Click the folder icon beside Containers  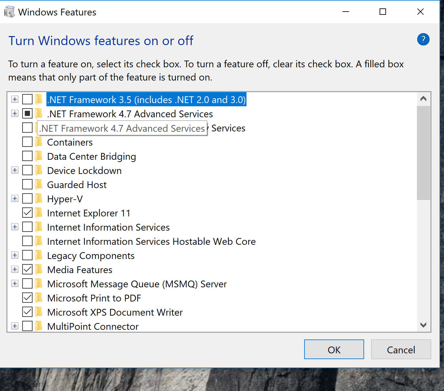(x=39, y=142)
